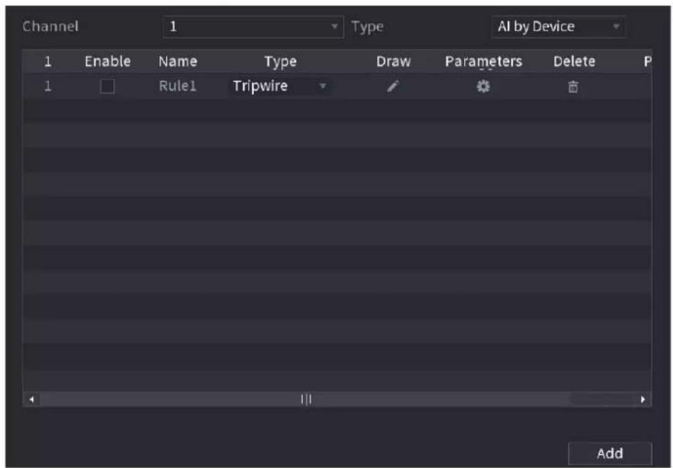Image resolution: width=673 pixels, height=468 pixels.
Task: Click the Enable column header
Action: pos(108,62)
